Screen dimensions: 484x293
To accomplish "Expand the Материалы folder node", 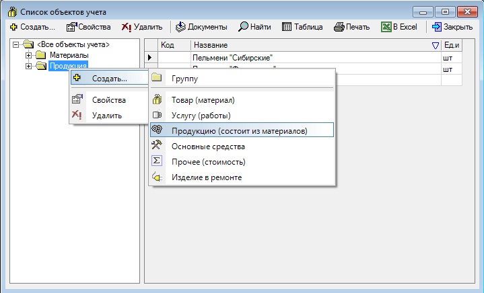I will (x=28, y=55).
